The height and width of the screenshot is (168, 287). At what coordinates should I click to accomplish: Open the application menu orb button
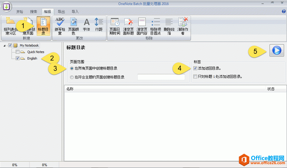tap(7, 6)
